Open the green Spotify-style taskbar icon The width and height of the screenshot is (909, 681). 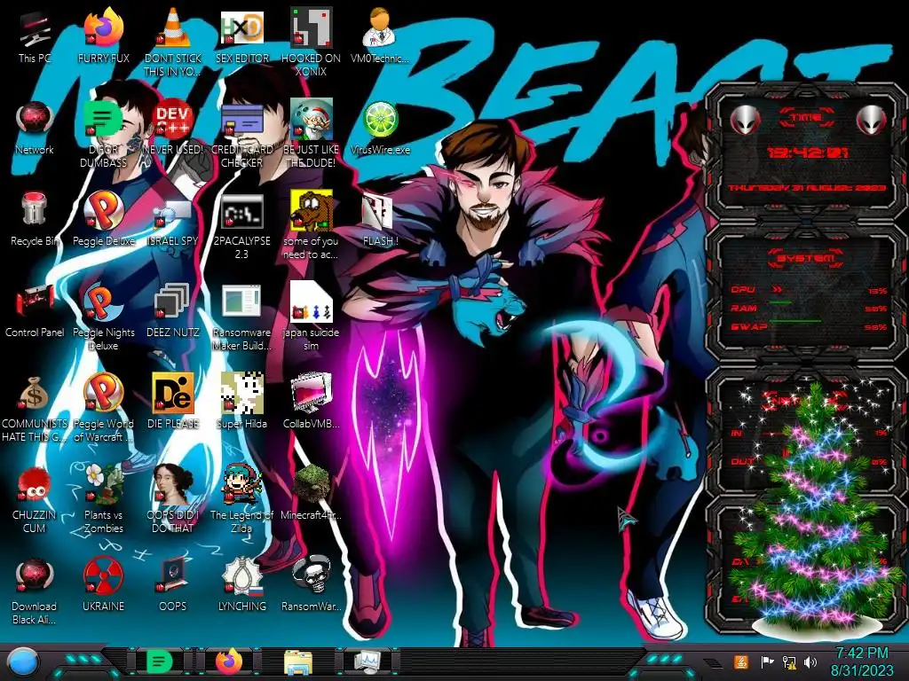[x=160, y=661]
